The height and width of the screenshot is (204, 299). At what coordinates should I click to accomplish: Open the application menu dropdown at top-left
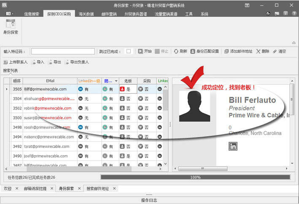pyautogui.click(x=9, y=14)
